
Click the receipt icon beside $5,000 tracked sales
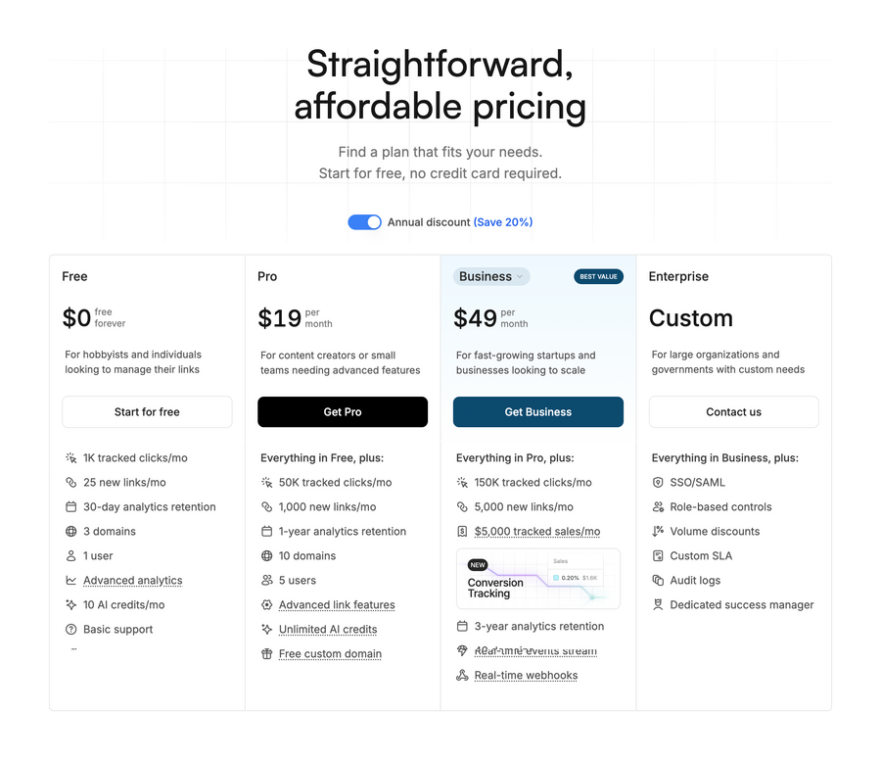pyautogui.click(x=462, y=531)
